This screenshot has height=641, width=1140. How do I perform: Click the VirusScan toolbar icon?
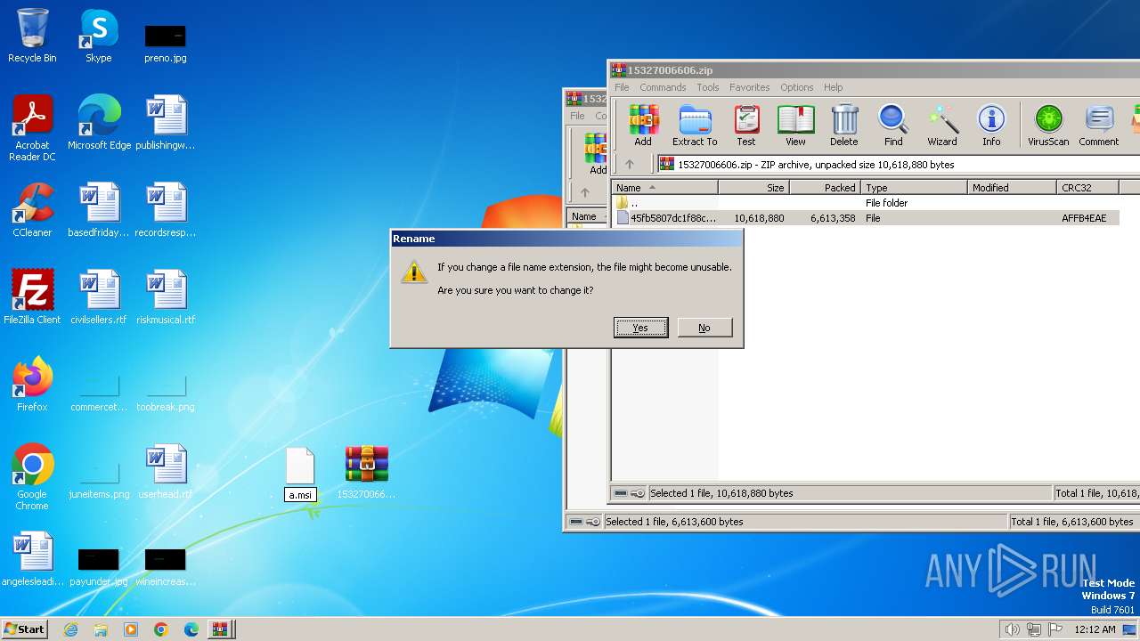click(1048, 126)
